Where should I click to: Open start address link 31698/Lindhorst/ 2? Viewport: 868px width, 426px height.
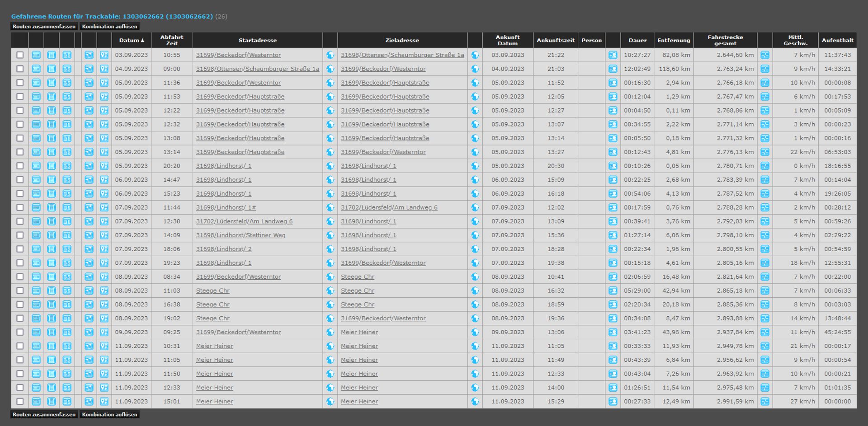click(223, 249)
